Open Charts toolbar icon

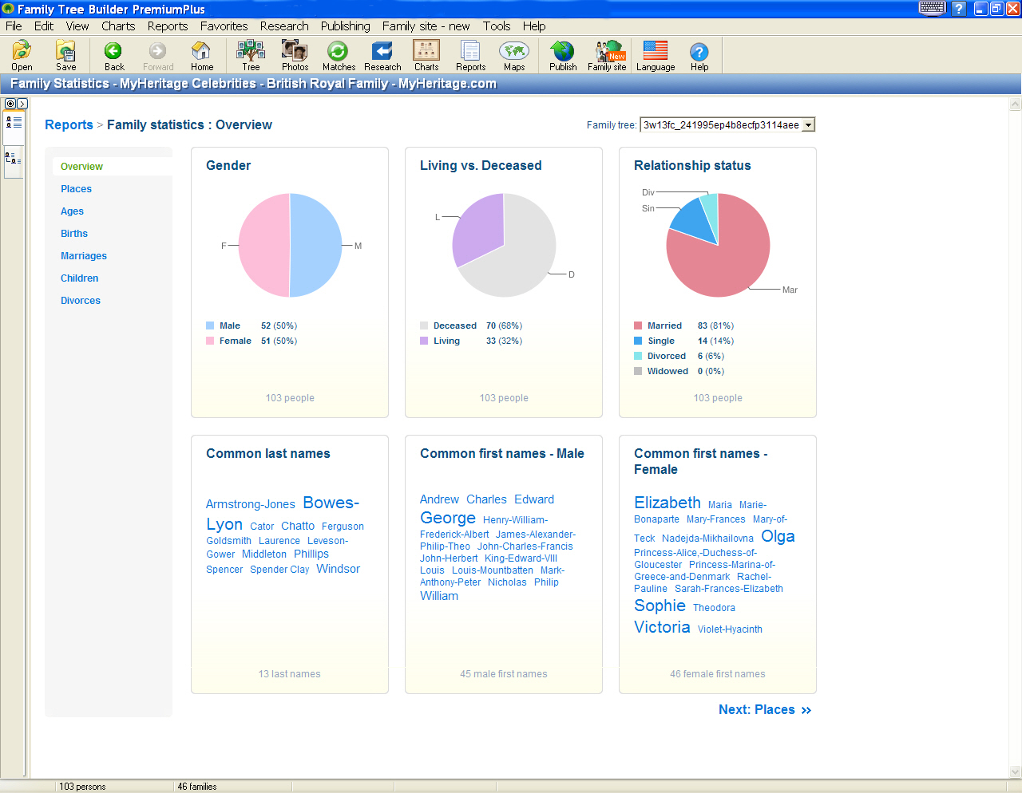(x=426, y=55)
